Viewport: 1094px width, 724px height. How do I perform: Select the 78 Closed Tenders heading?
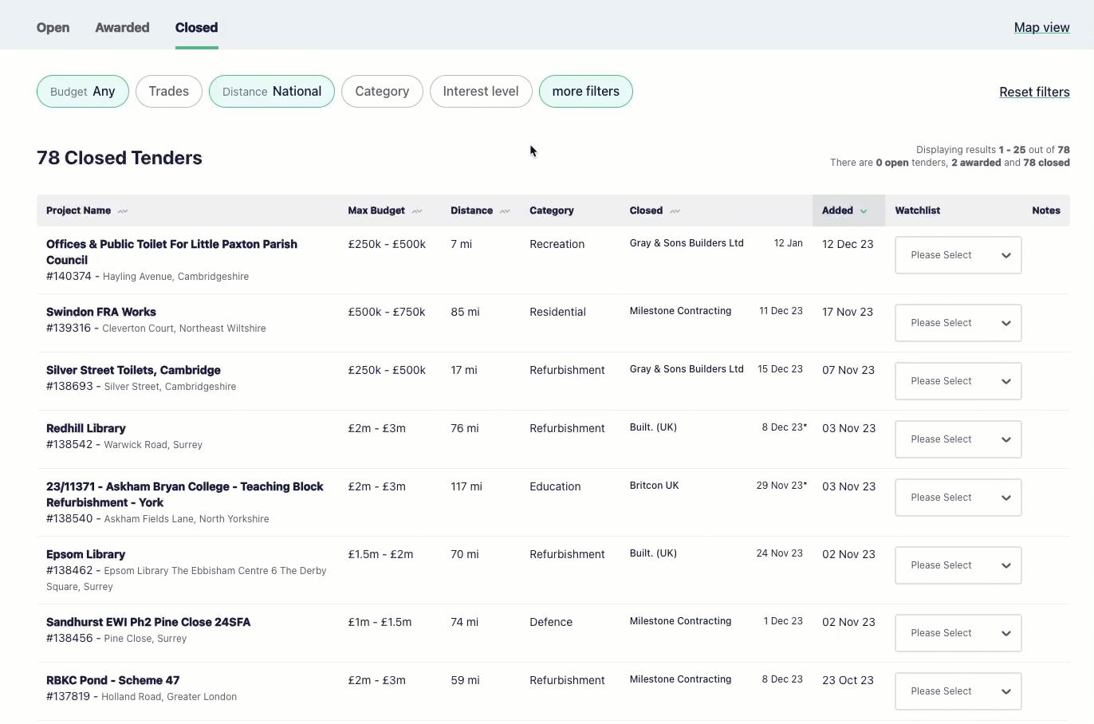click(120, 158)
